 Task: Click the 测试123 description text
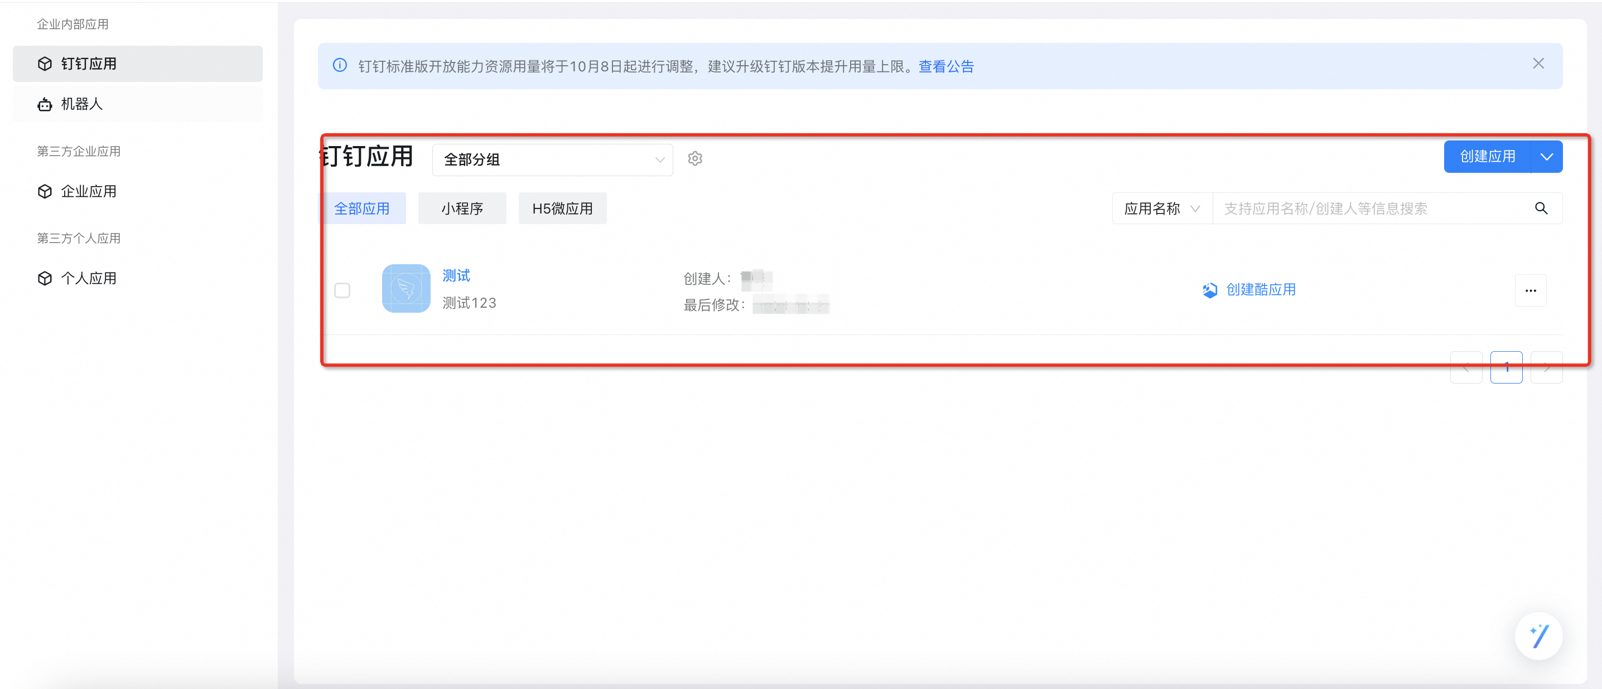469,303
